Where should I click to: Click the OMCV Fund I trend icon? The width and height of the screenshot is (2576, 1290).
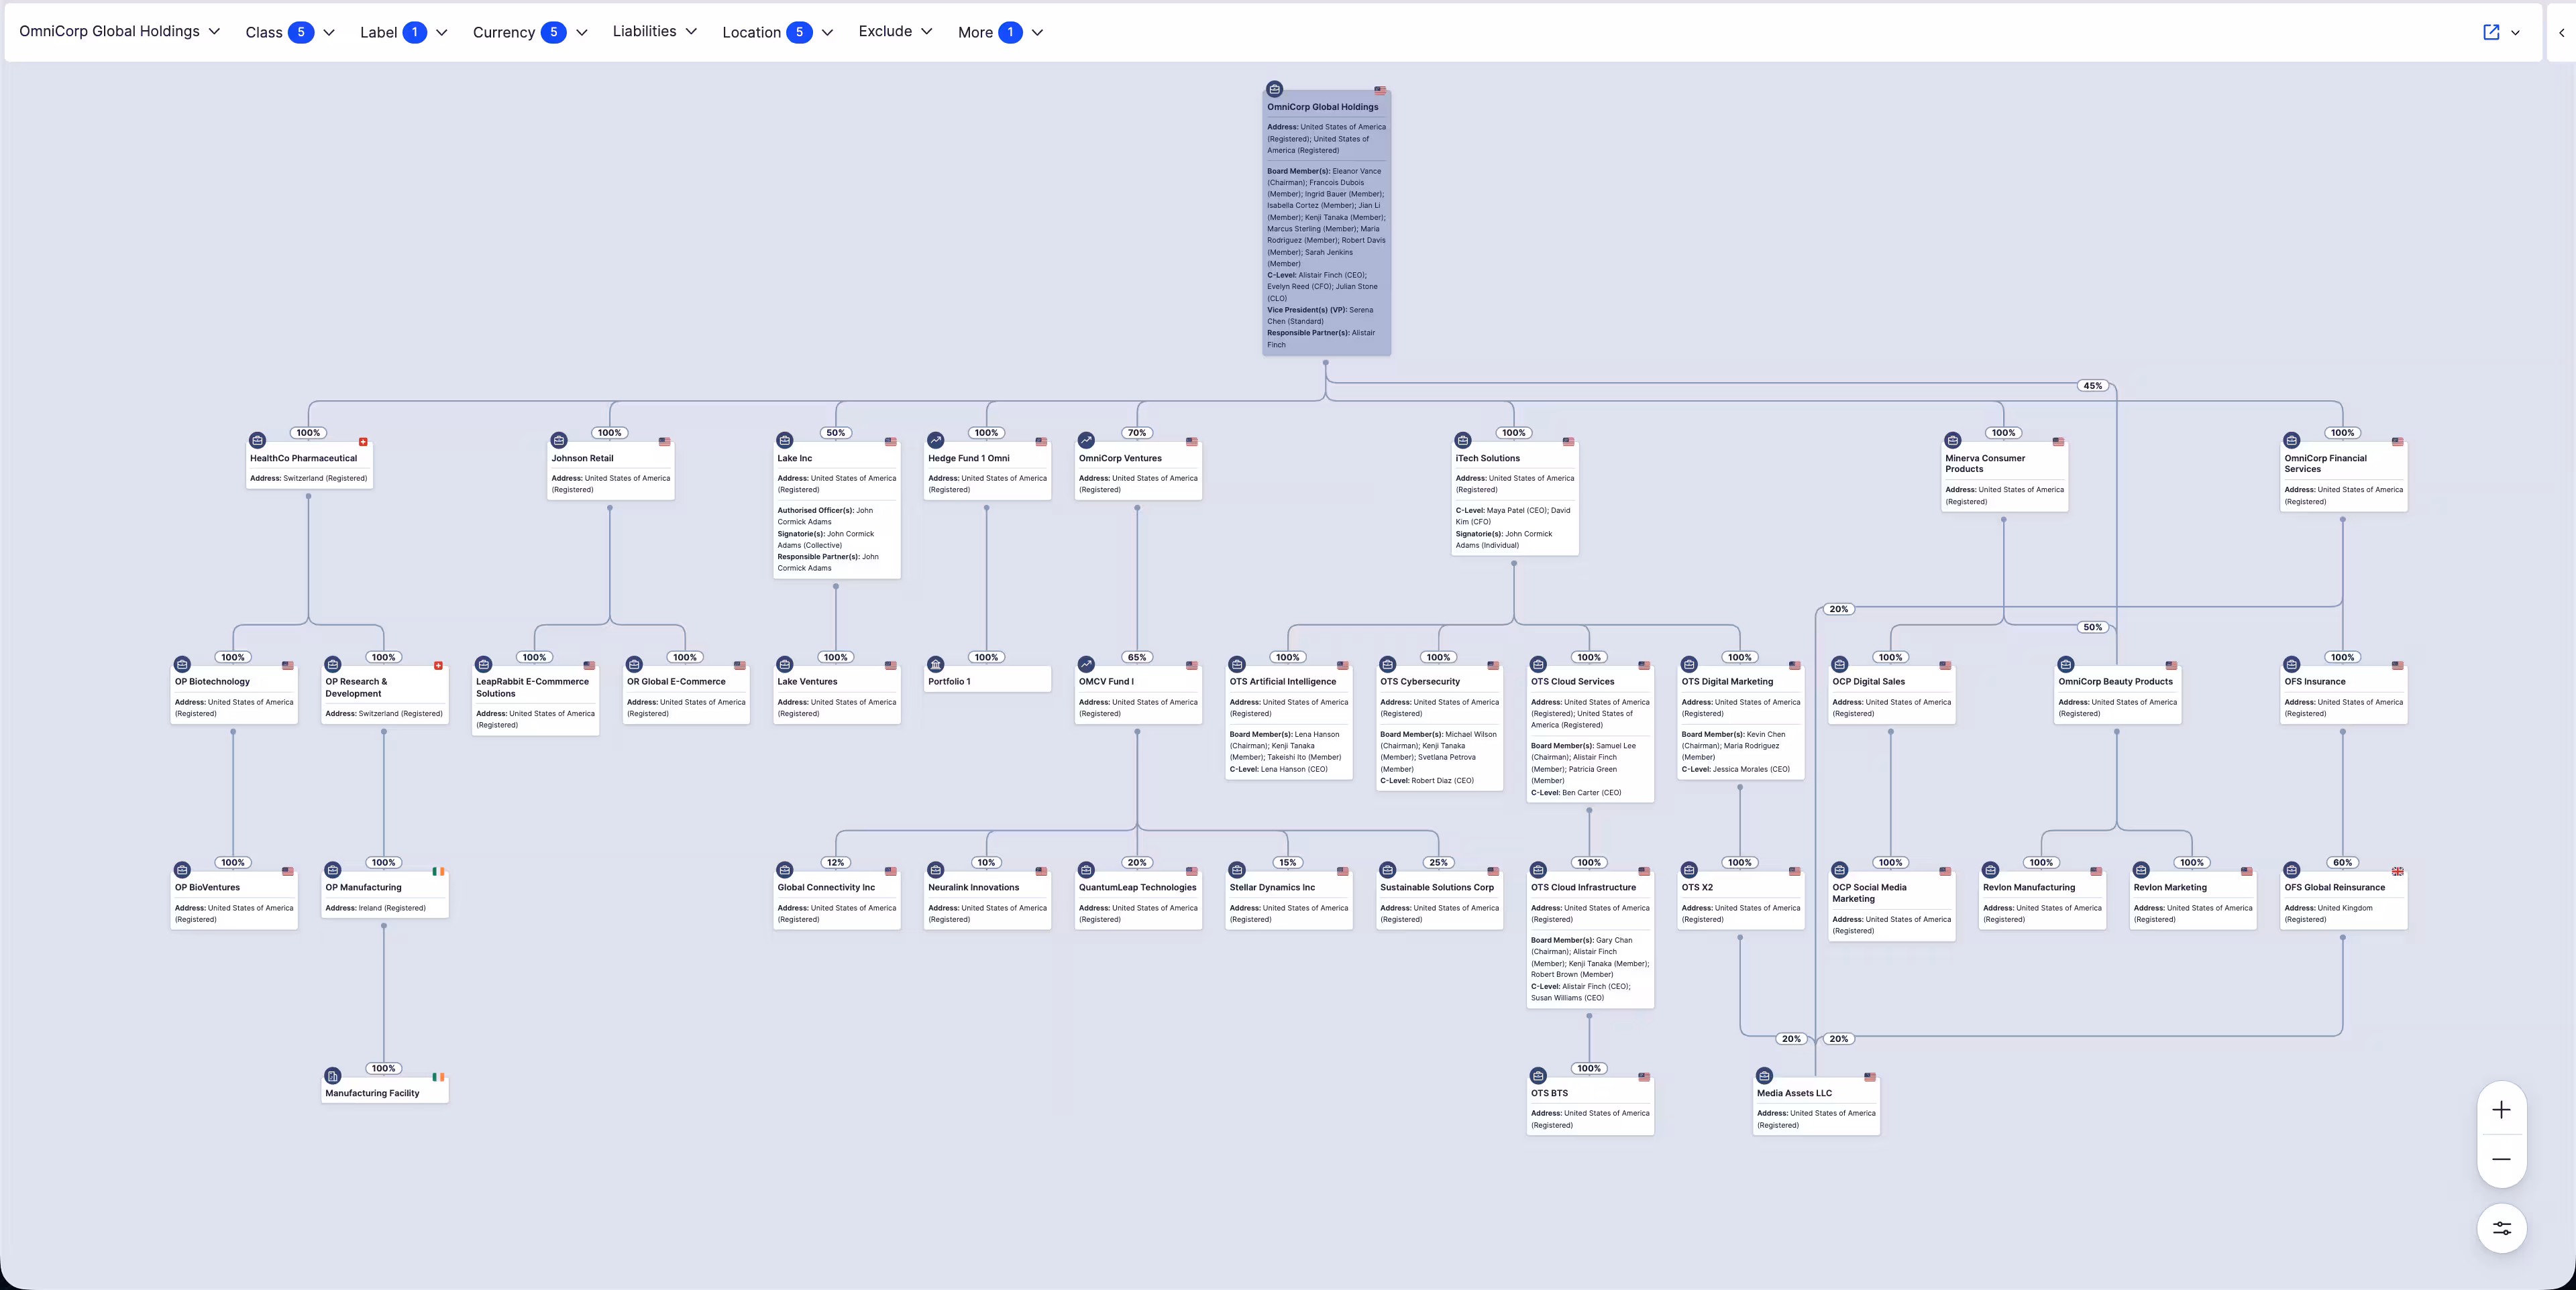pyautogui.click(x=1086, y=664)
